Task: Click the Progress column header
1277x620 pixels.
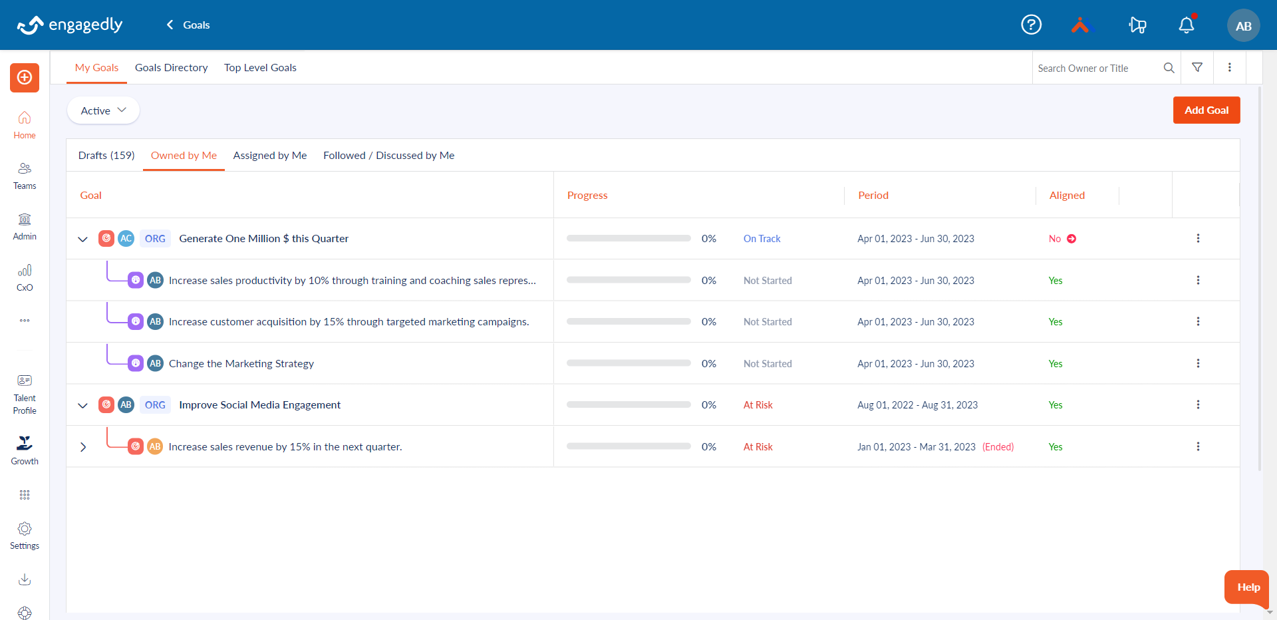Action: pos(587,195)
